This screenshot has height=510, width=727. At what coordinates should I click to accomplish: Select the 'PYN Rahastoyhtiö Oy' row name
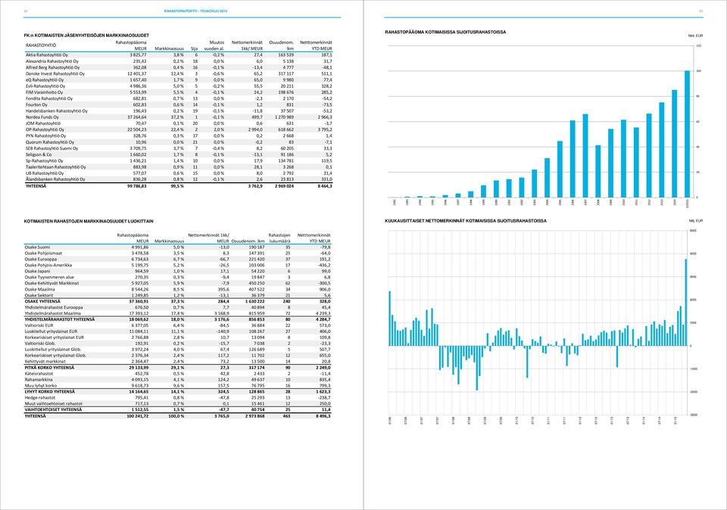tap(46, 136)
